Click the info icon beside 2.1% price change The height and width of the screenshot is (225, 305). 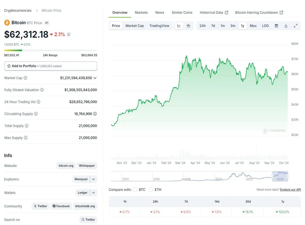pyautogui.click(x=69, y=34)
